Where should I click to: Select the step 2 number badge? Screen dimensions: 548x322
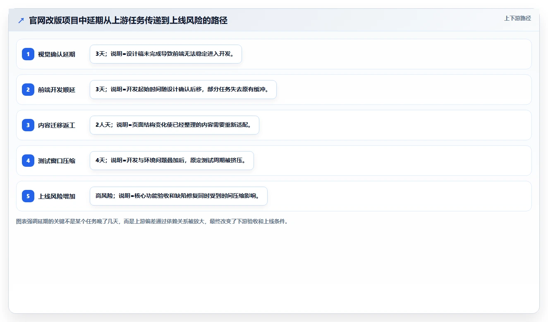28,90
